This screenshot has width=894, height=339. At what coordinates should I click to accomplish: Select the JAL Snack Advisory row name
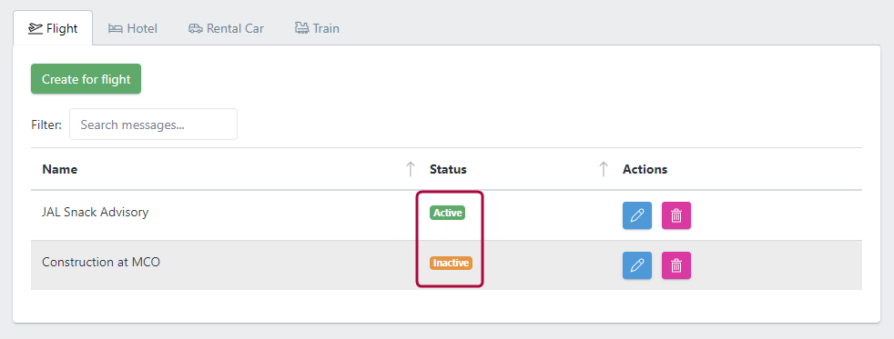tap(96, 212)
